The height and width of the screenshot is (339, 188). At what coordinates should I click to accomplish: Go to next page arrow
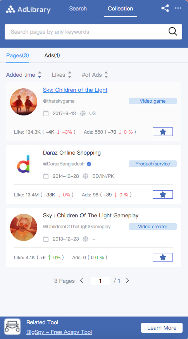tap(128, 280)
